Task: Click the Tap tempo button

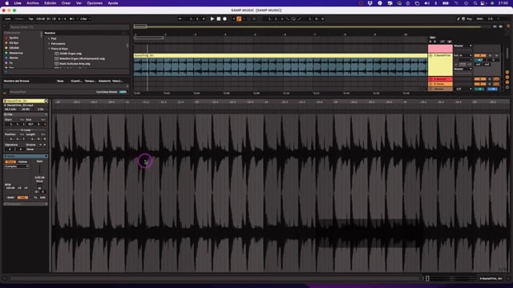Action: [30, 19]
